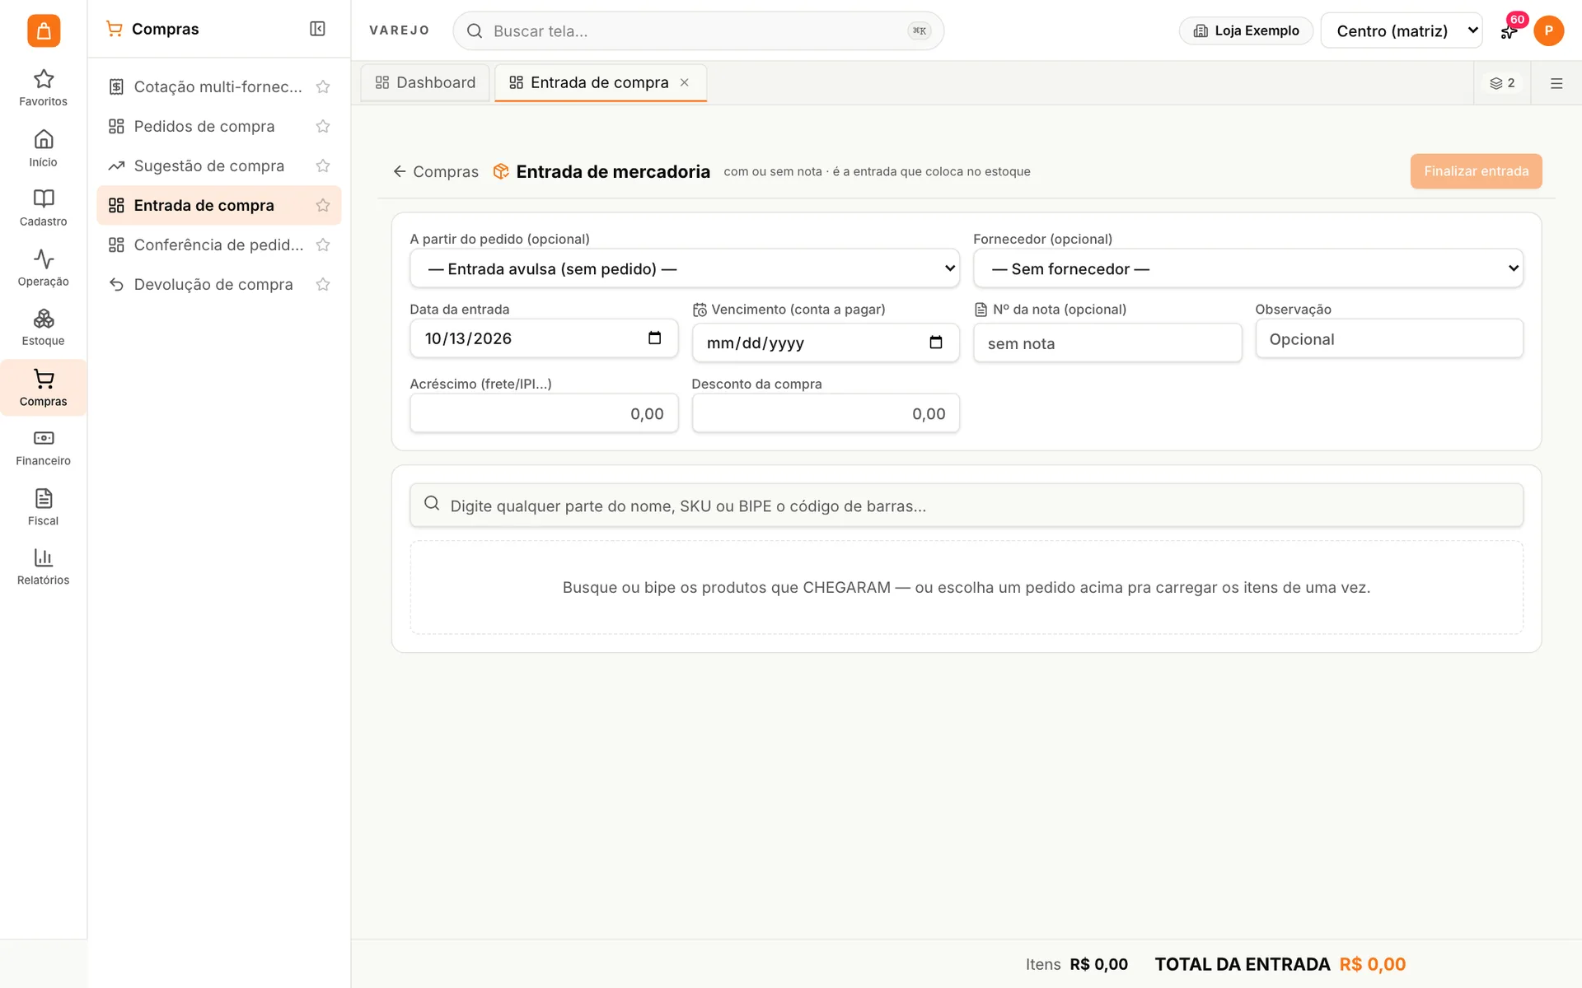Click the orange shopping bag app logo
1582x988 pixels.
coord(44,30)
